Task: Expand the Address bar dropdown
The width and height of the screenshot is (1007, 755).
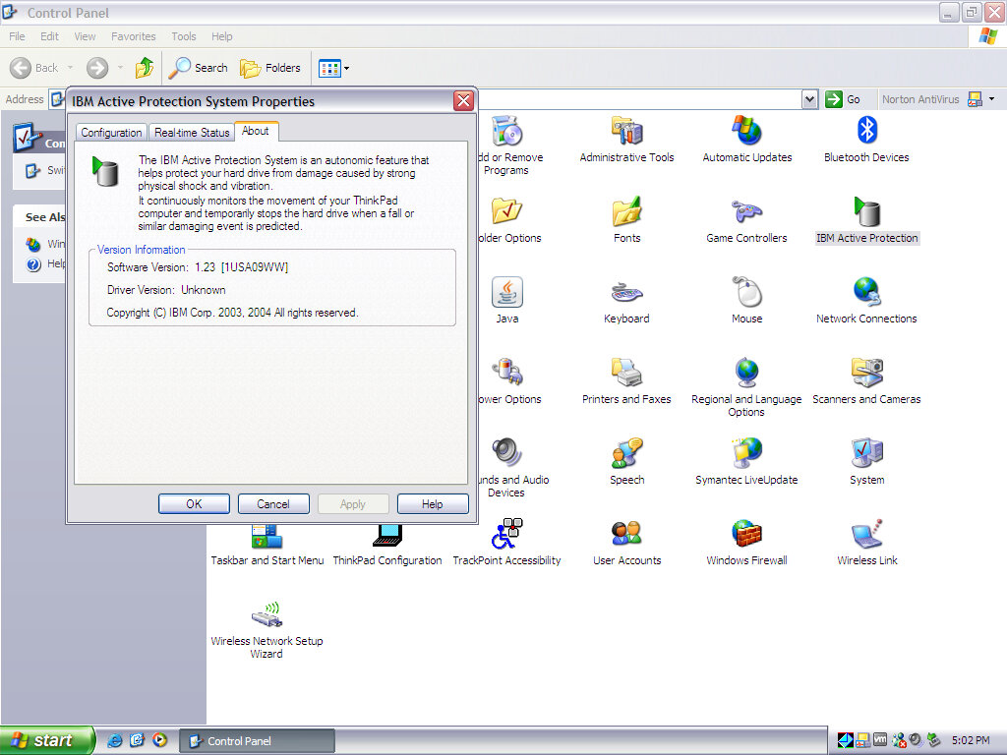Action: (809, 99)
